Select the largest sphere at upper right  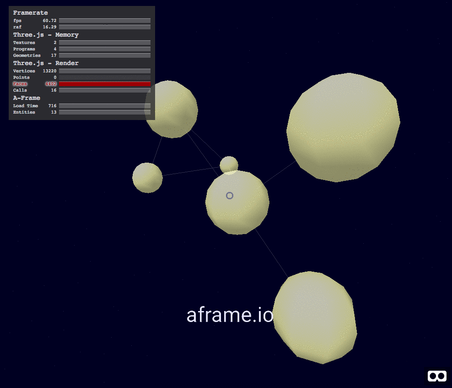click(343, 127)
